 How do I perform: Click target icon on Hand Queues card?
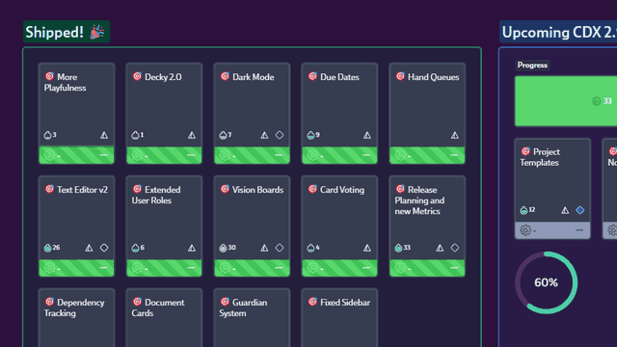click(400, 76)
